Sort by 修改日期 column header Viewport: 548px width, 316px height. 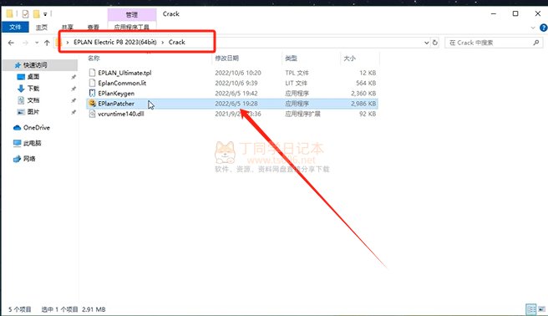click(227, 58)
